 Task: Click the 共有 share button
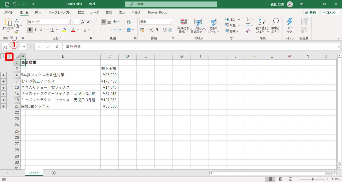pos(311,12)
